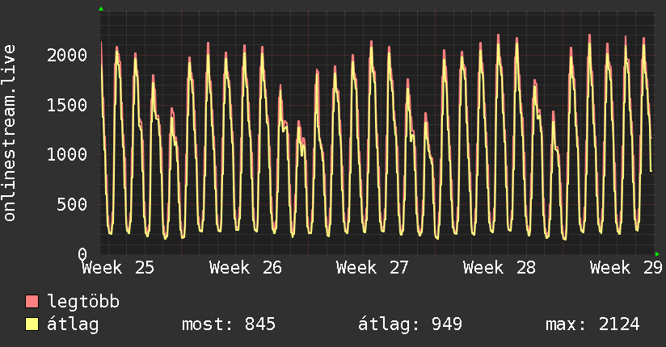Click the 500 y-axis tick label
The height and width of the screenshot is (347, 666).
tap(72, 204)
